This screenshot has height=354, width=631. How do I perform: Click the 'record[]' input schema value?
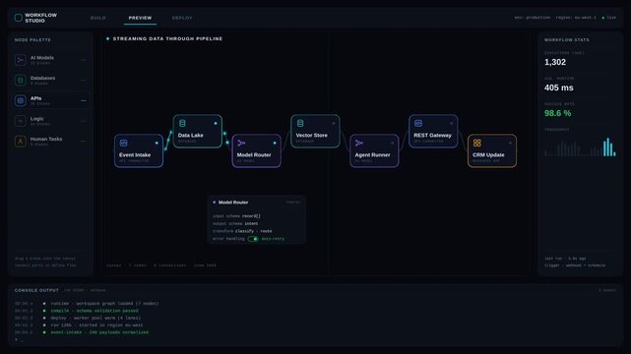[x=252, y=216]
